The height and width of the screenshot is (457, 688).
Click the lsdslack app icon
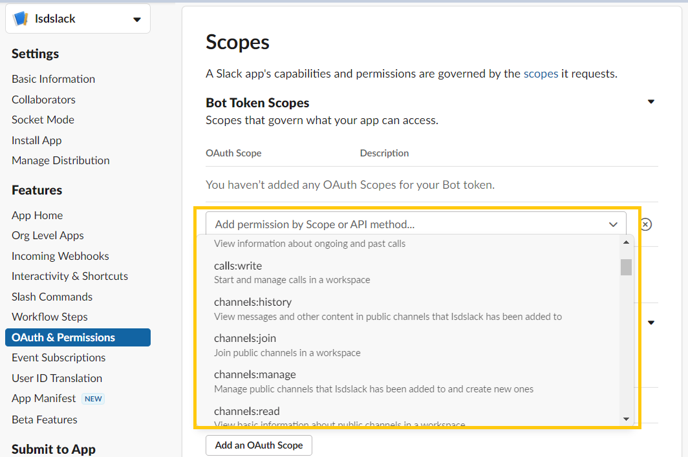(21, 19)
